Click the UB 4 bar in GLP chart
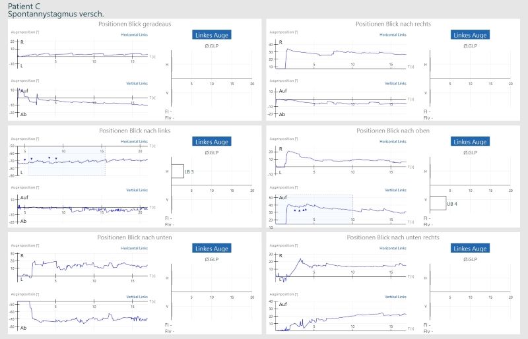 coord(437,203)
